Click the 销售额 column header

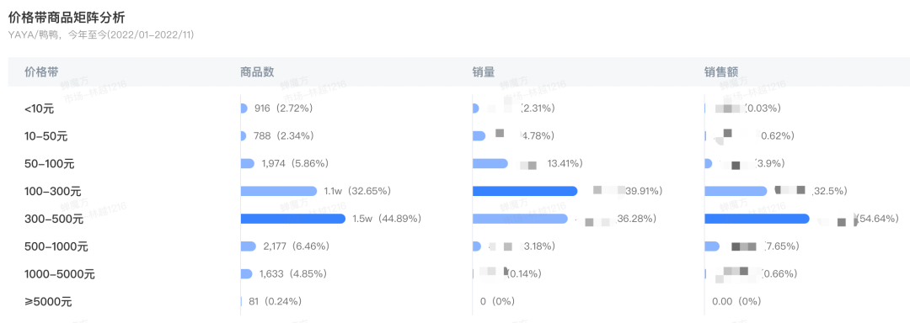click(x=721, y=71)
